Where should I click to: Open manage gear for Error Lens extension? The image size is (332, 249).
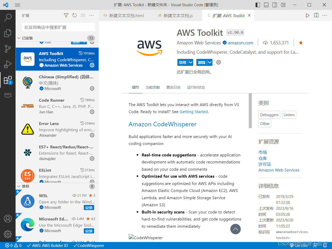tap(92, 135)
